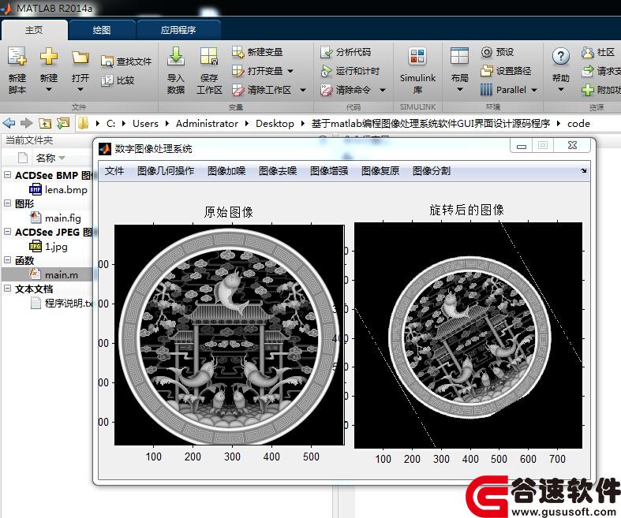Select lena.bmp in file browser
Image resolution: width=621 pixels, height=518 pixels.
point(58,189)
